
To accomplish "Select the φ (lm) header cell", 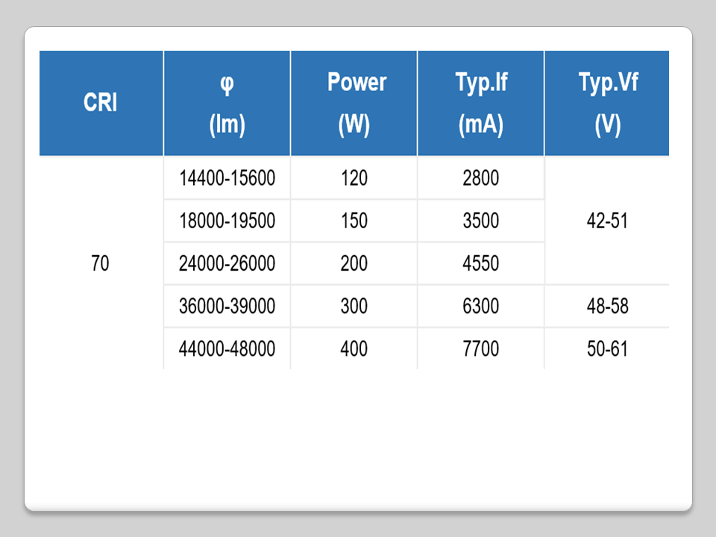I will [x=227, y=103].
